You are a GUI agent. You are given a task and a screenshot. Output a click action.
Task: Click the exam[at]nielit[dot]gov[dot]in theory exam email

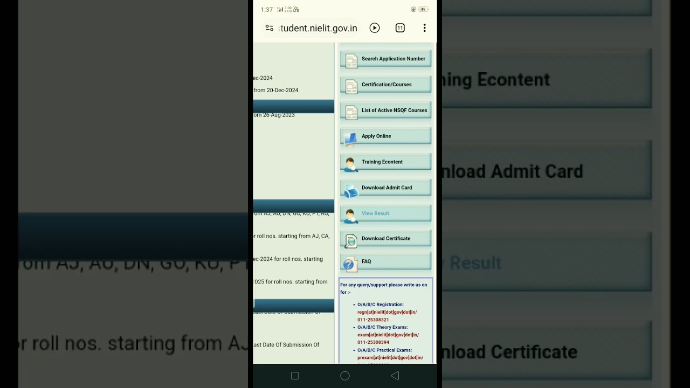388,335
